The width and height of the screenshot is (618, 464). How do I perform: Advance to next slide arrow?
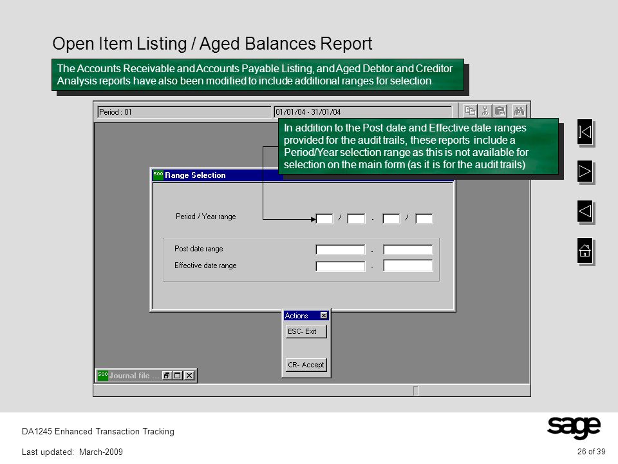585,171
